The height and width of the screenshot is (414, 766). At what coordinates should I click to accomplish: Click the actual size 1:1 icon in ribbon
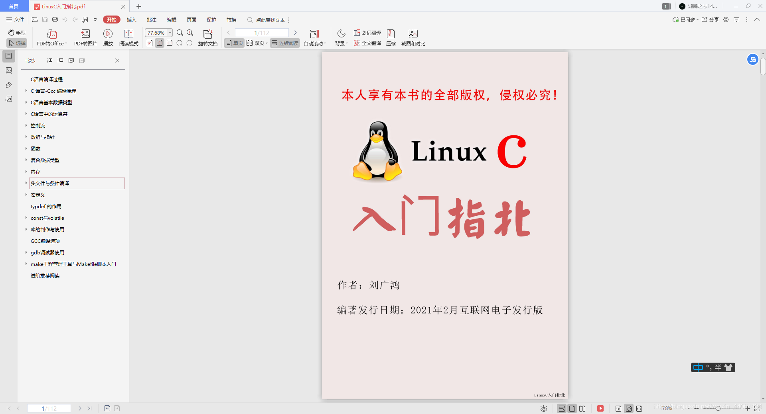[150, 43]
